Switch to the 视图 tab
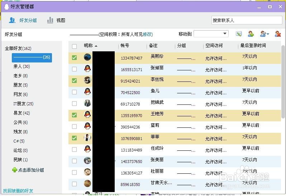This screenshot has height=196, width=286. pos(56,20)
